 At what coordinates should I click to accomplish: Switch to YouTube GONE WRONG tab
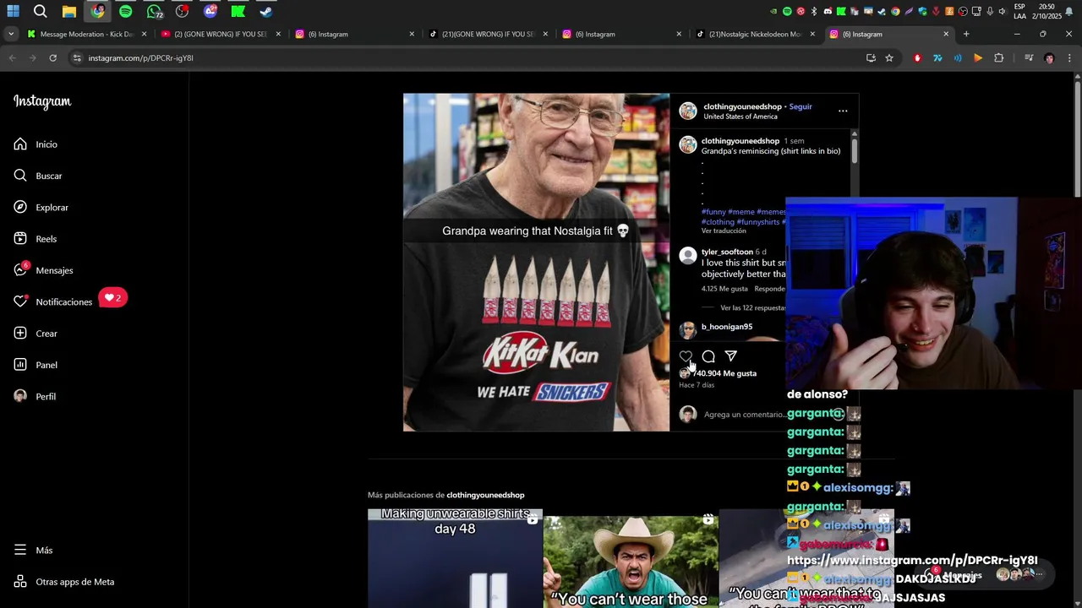click(220, 35)
